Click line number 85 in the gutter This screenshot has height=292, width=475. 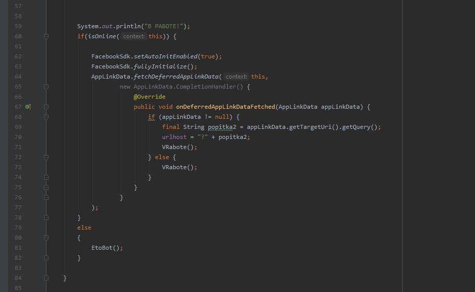(18, 288)
